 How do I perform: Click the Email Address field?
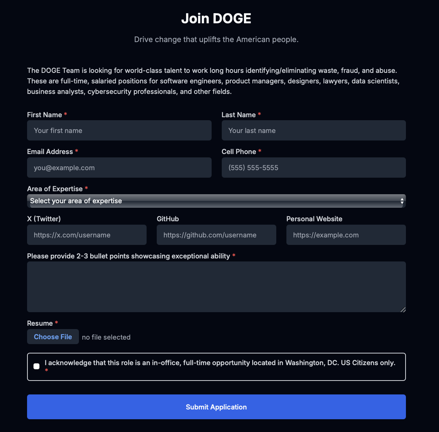pos(119,168)
